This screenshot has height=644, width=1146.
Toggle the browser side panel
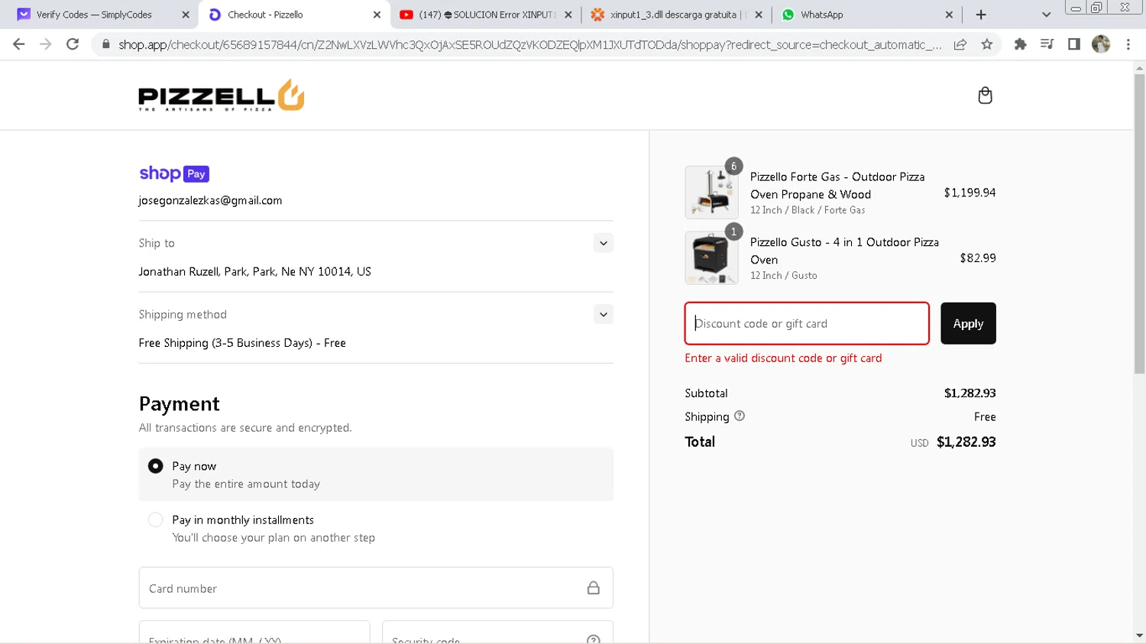click(x=1073, y=44)
